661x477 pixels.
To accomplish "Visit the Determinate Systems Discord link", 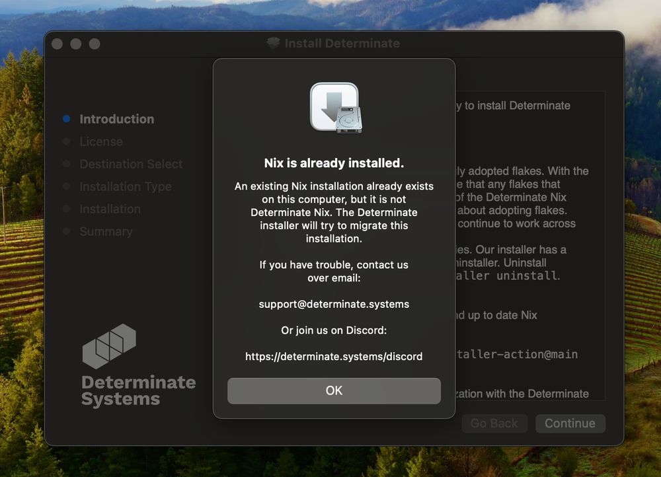I will [x=334, y=356].
